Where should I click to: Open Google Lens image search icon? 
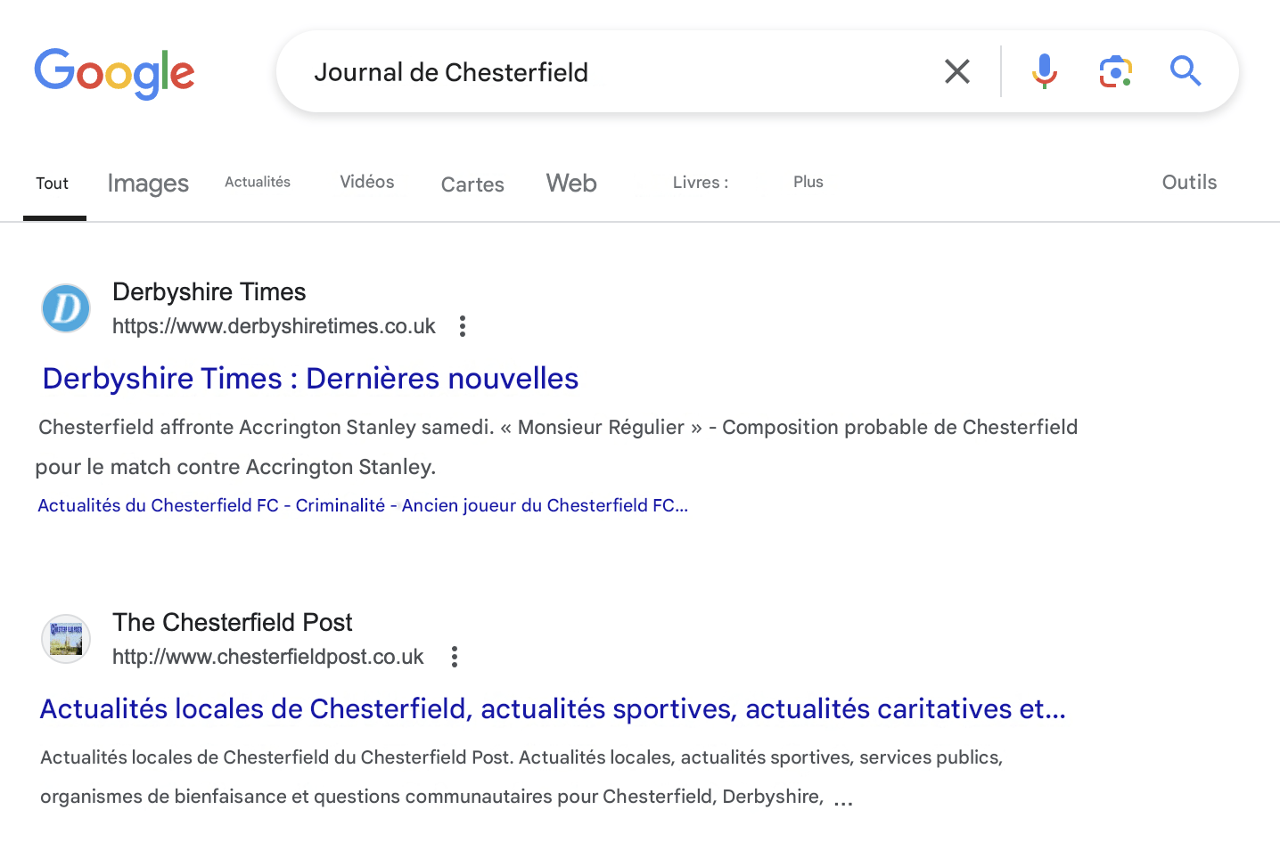[1115, 71]
